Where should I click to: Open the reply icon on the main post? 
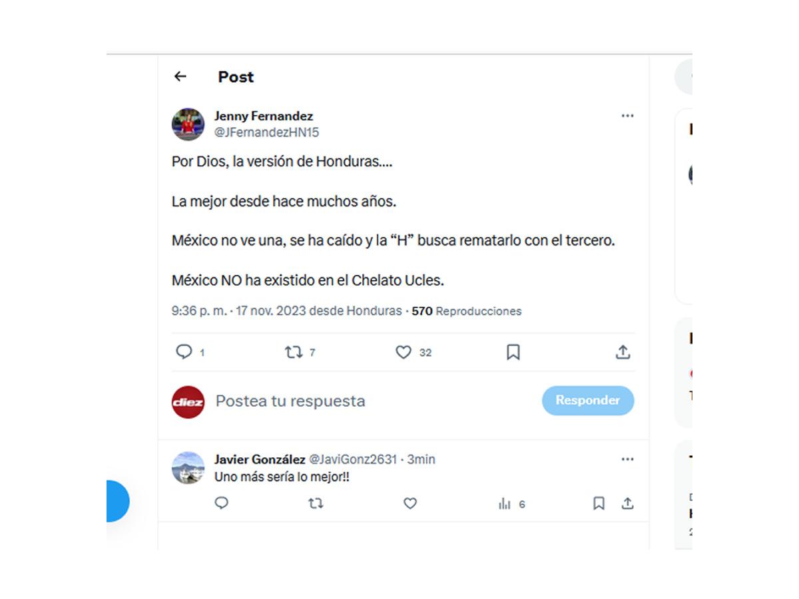point(184,352)
